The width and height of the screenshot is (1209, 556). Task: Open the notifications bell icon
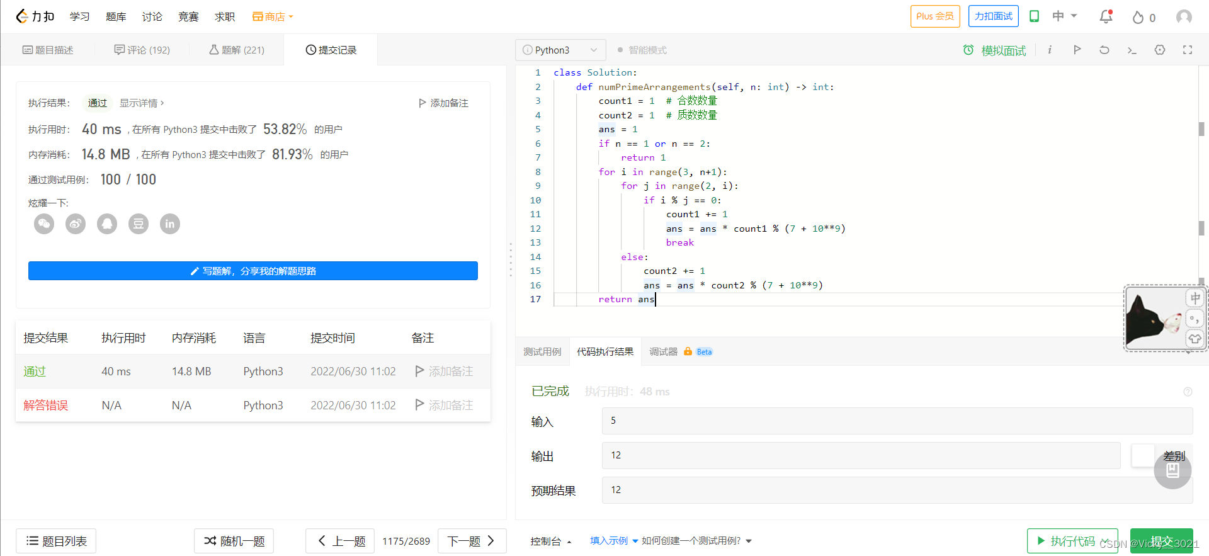(1106, 17)
